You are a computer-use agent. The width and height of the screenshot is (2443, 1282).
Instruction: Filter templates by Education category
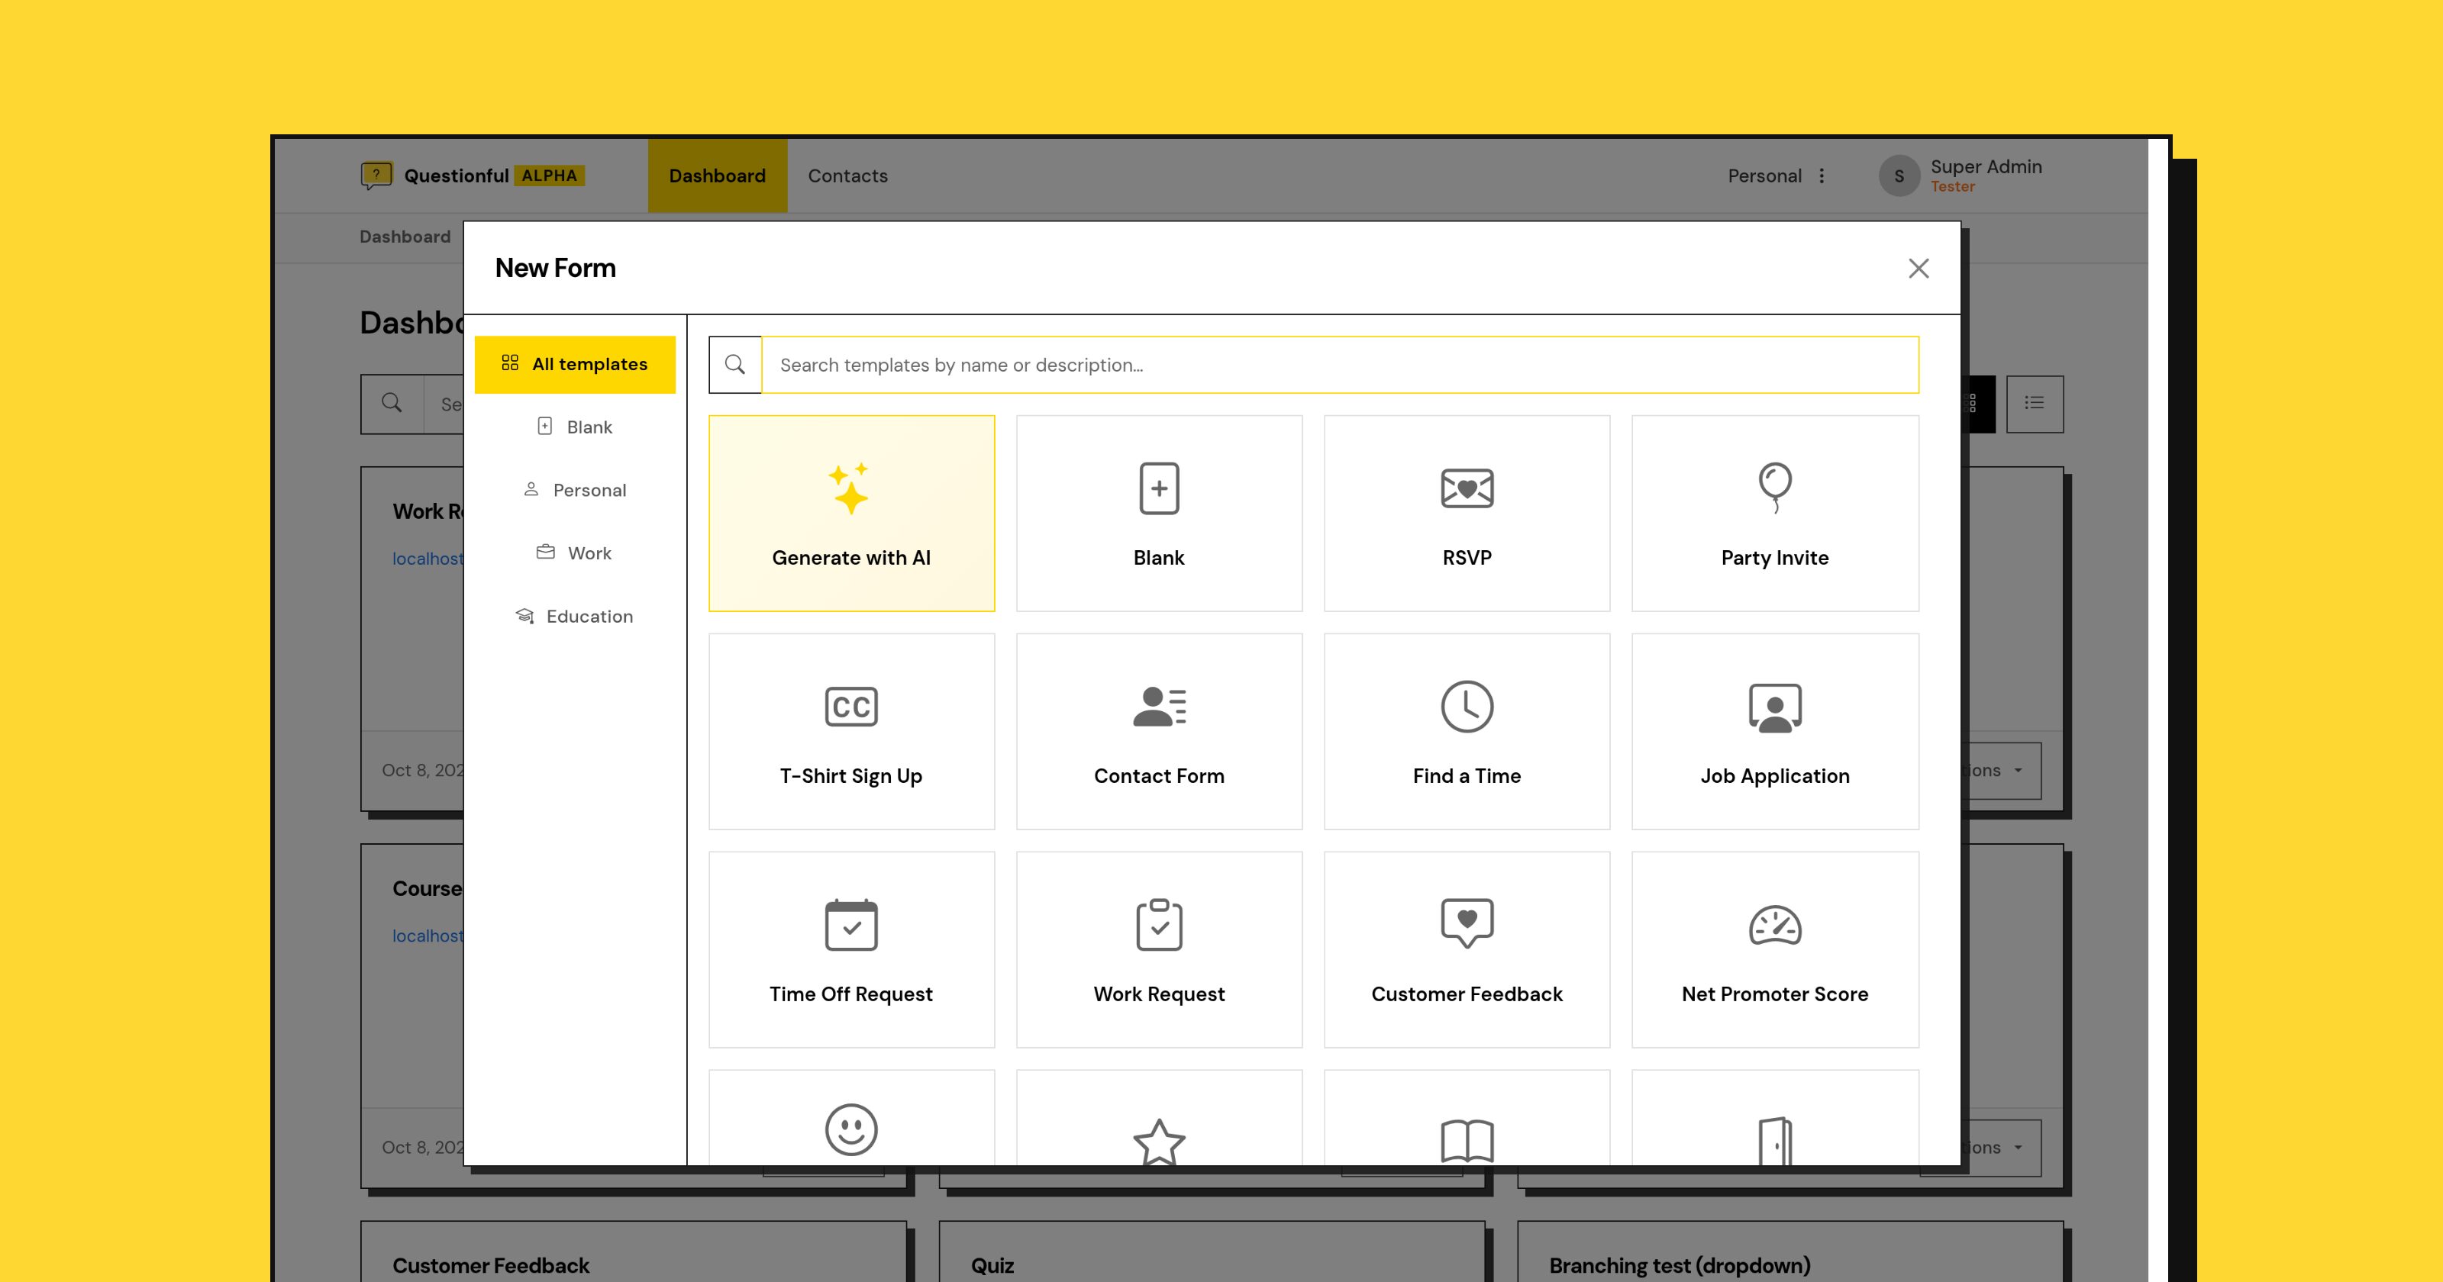click(575, 617)
